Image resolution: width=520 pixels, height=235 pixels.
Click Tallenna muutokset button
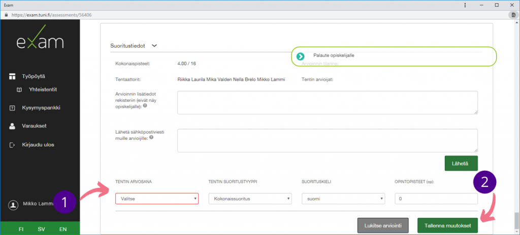coord(447,225)
